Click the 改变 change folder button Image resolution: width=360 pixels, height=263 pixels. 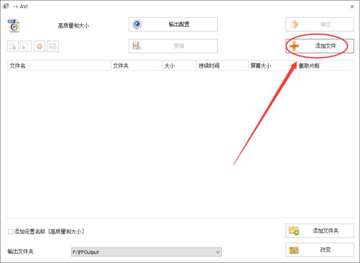pyautogui.click(x=319, y=250)
